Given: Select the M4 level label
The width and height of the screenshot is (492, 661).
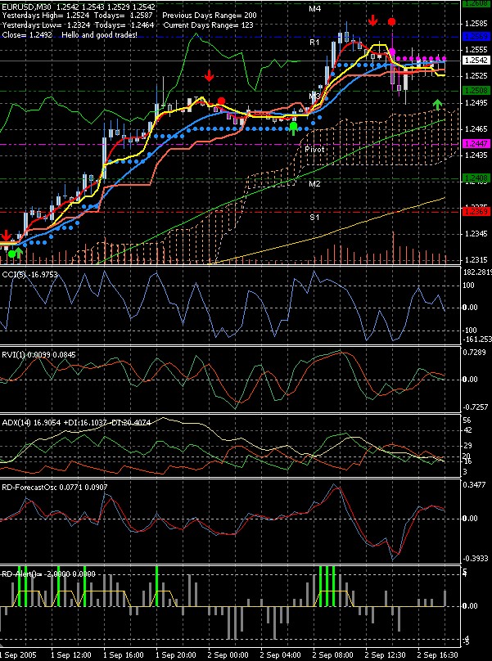Looking at the screenshot, I should tap(315, 8).
